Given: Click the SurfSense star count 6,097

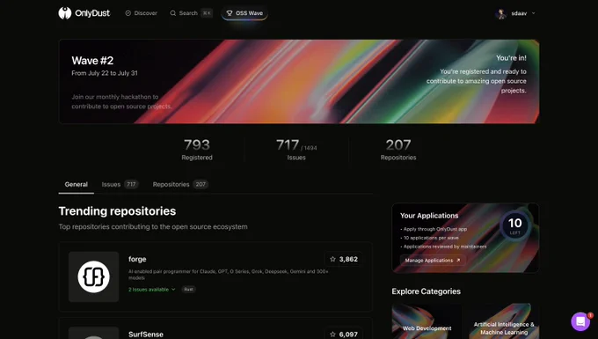Looking at the screenshot, I should (x=344, y=335).
